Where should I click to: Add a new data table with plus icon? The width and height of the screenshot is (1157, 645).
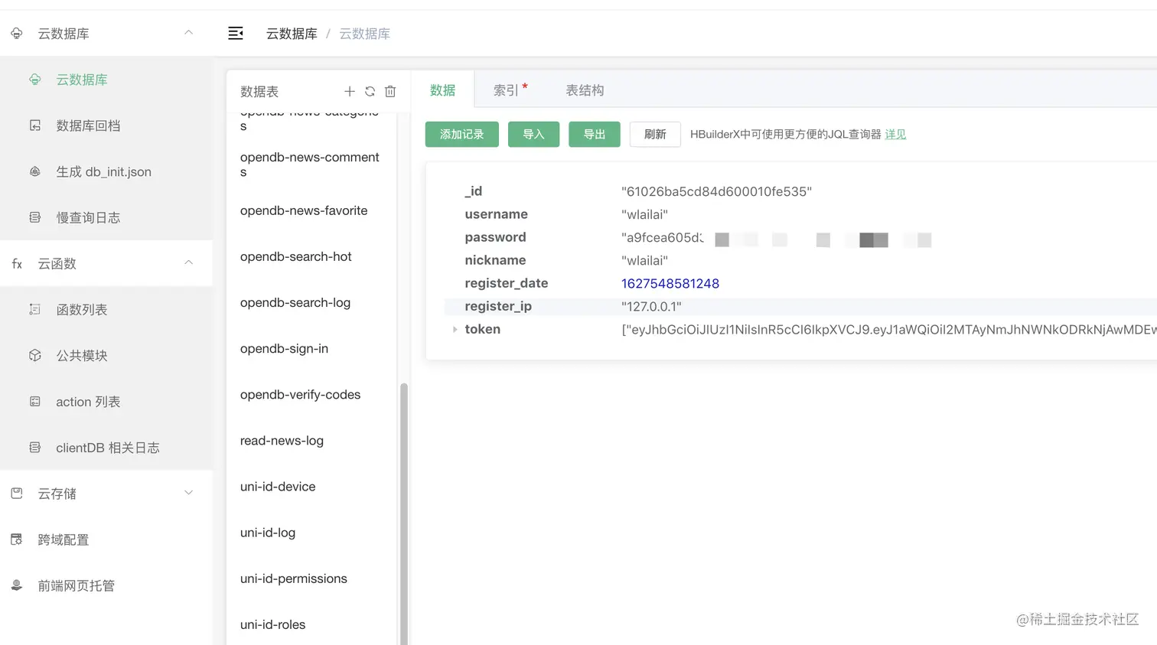(x=350, y=91)
